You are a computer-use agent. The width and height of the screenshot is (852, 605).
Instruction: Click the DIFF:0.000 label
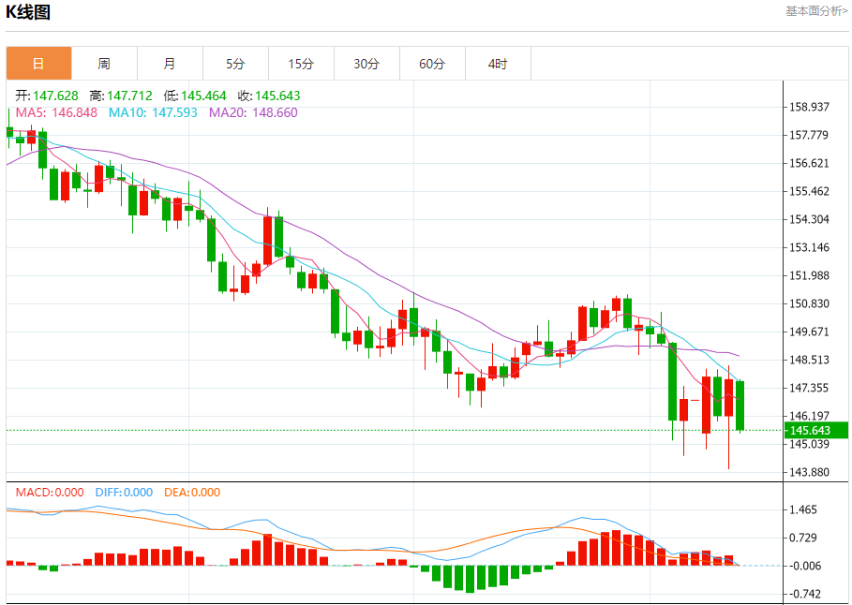124,492
